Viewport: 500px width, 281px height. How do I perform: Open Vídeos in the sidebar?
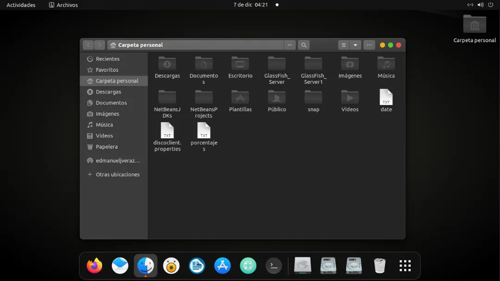[114, 136]
